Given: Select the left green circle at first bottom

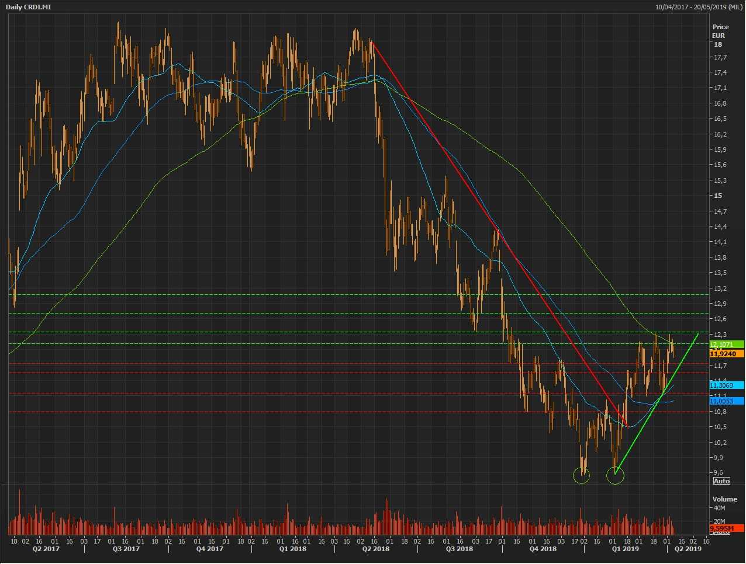Looking at the screenshot, I should point(581,476).
